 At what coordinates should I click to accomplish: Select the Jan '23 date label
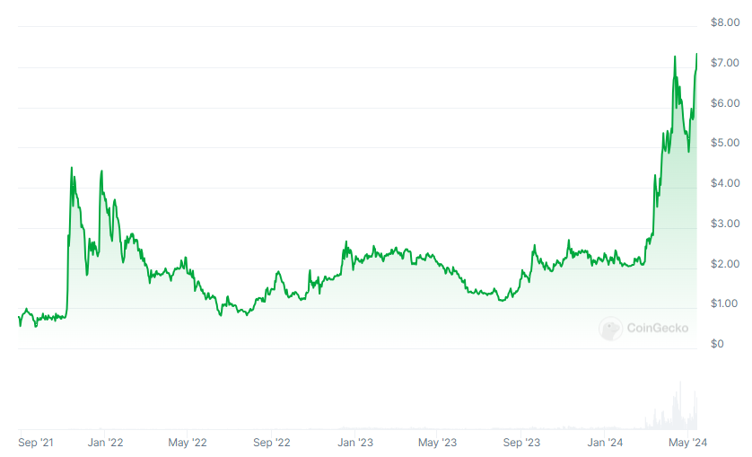tap(355, 443)
